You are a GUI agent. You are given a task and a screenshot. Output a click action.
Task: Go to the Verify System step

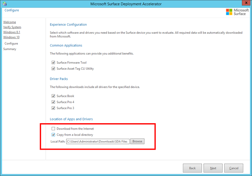pos(12,27)
